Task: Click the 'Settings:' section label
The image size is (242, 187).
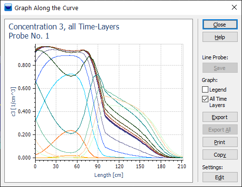Action: pyautogui.click(x=213, y=167)
